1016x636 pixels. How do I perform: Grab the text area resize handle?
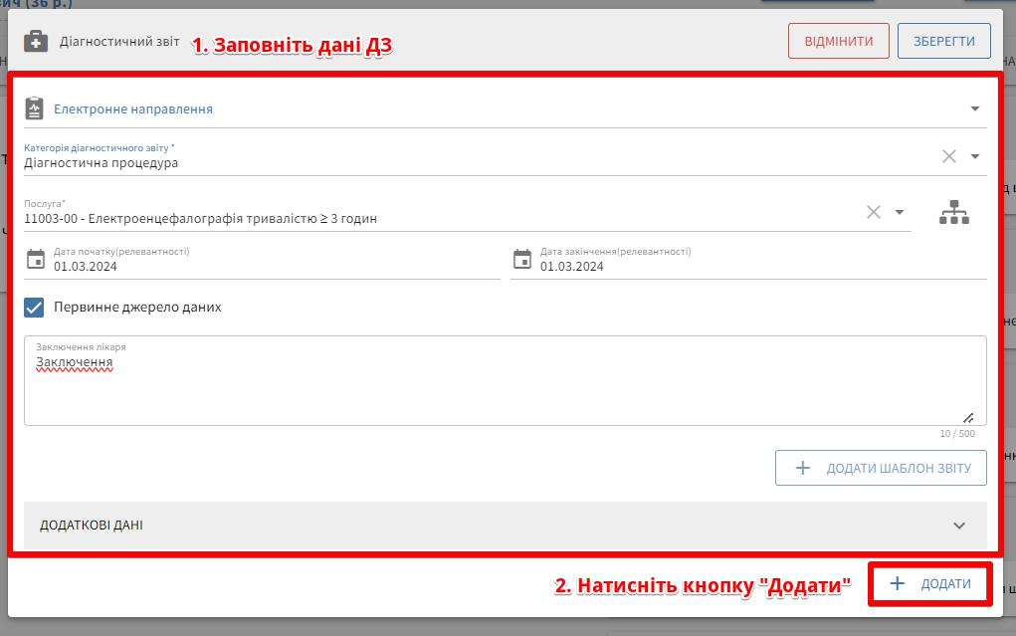pos(967,418)
